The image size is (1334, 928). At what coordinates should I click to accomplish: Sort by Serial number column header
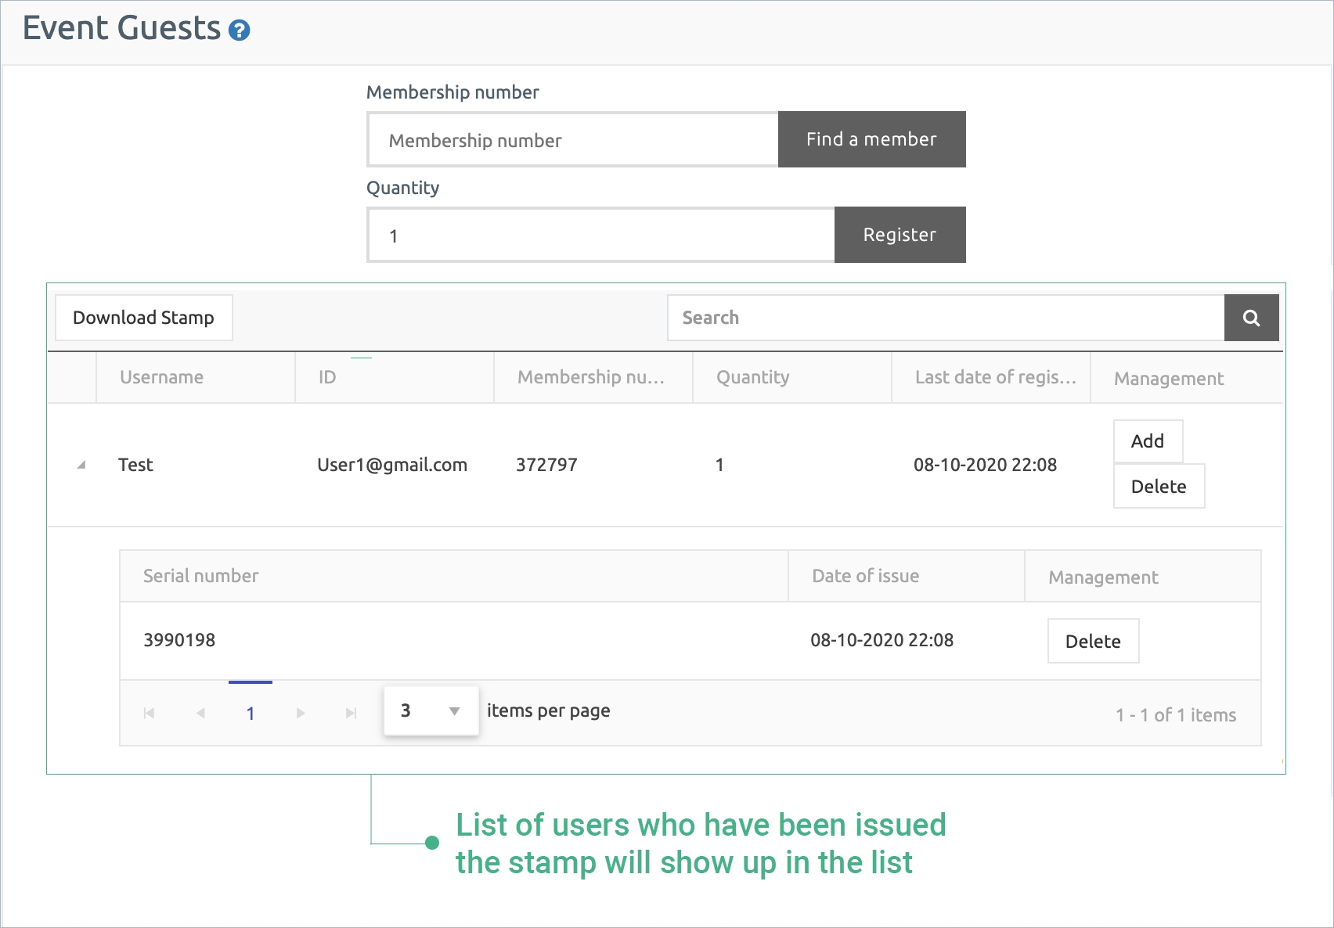click(454, 576)
